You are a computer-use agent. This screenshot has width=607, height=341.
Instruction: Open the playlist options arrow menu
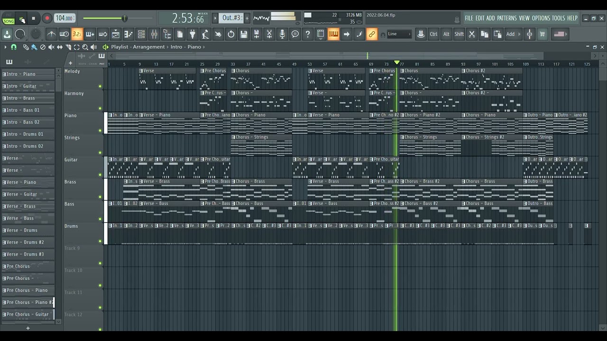[x=5, y=47]
